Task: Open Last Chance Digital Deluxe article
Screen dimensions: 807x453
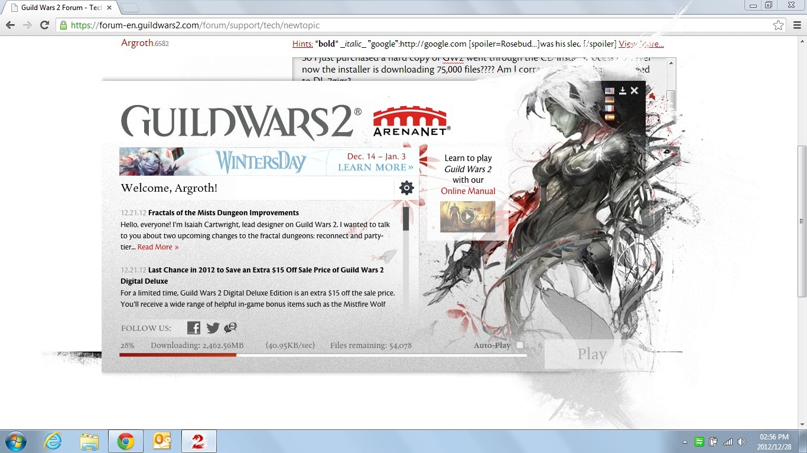Action: point(252,275)
